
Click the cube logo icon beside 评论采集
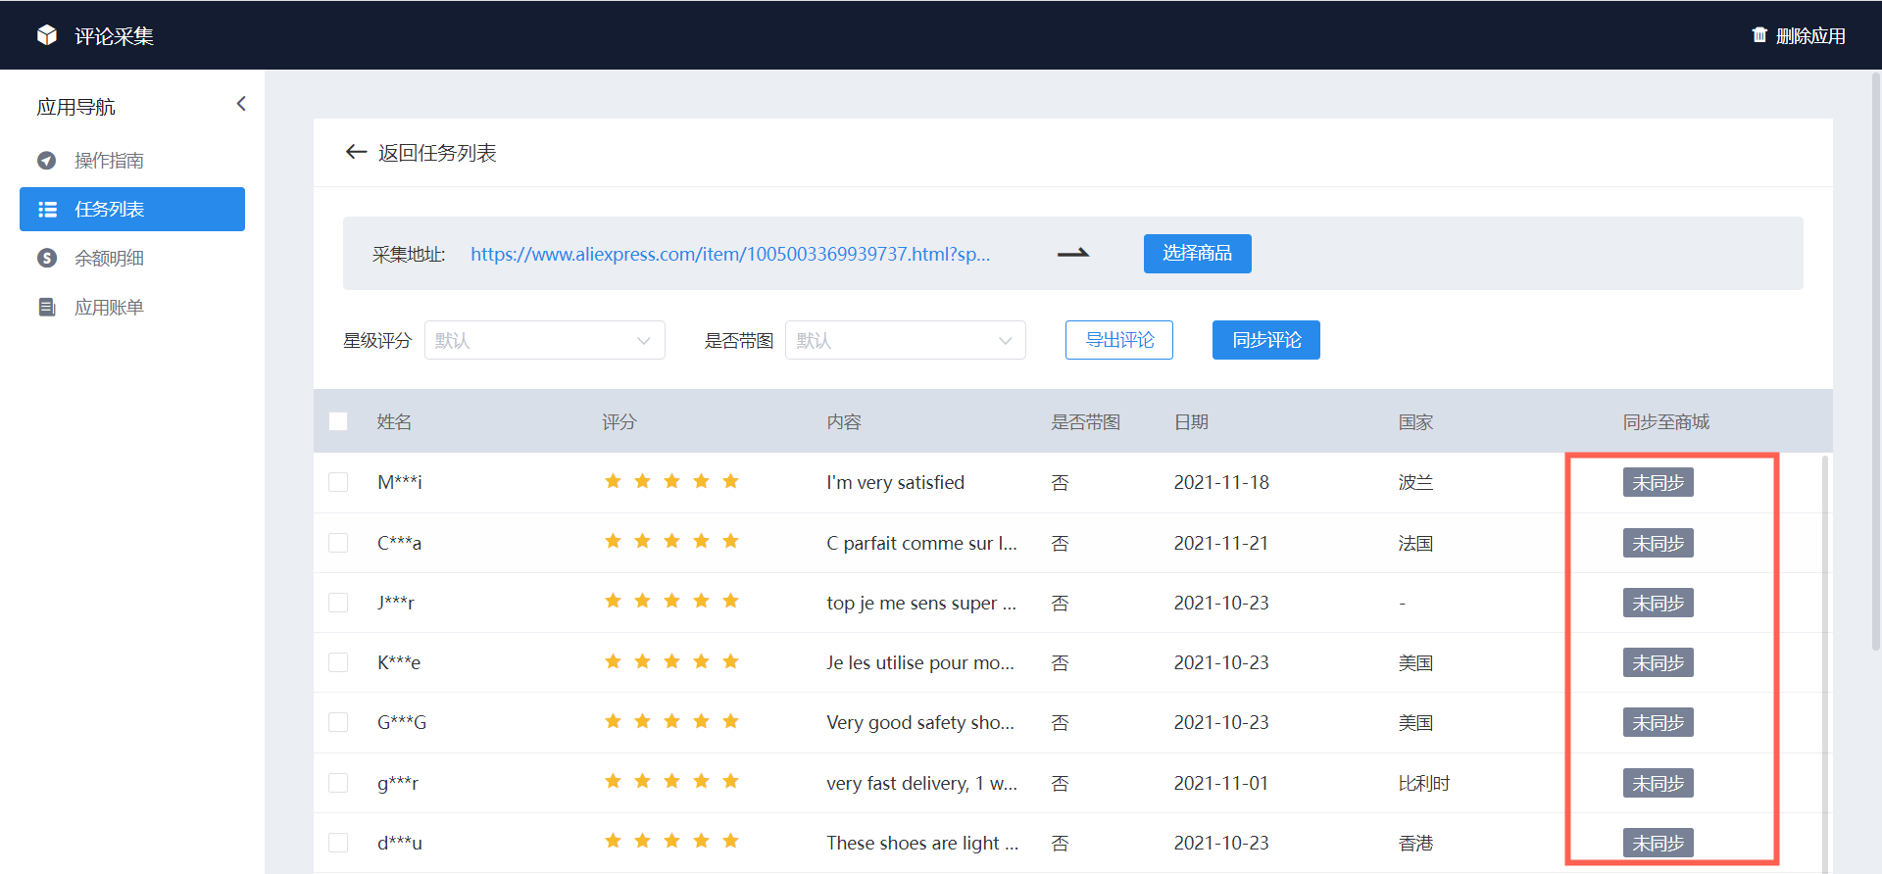(47, 35)
